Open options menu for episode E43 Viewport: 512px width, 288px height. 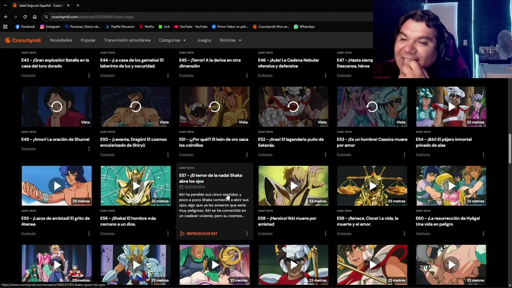tap(89, 76)
